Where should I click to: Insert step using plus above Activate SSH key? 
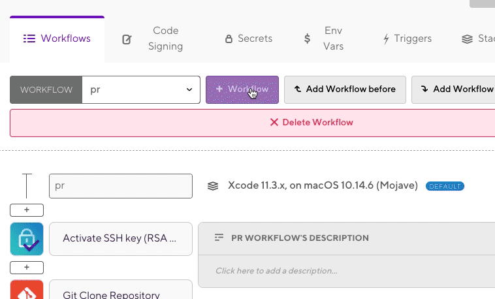(x=27, y=210)
